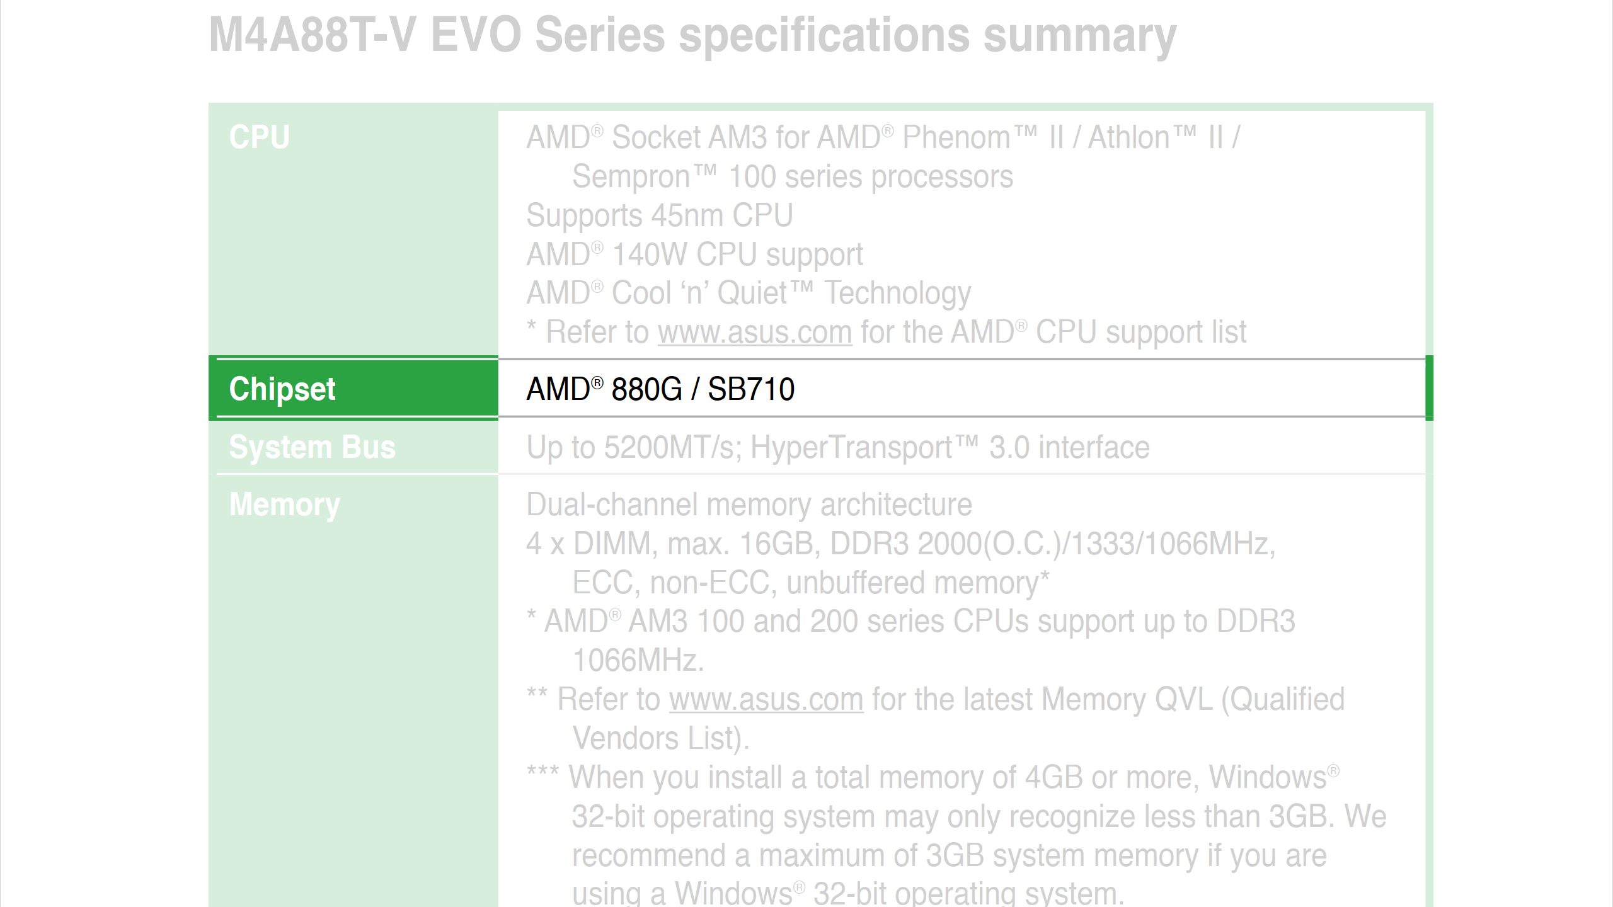1613x907 pixels.
Task: Click the AMD Socket AM3 Phenom II line
Action: point(882,137)
